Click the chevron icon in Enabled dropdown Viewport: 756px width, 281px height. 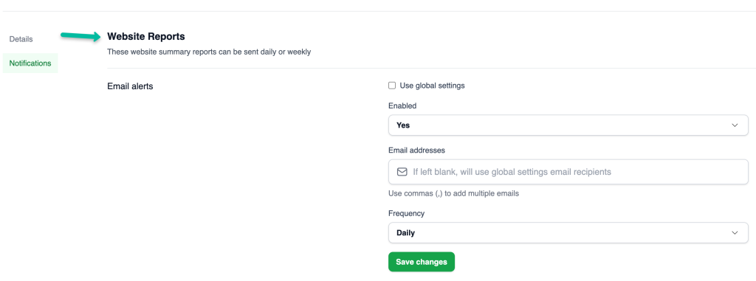[x=735, y=125]
